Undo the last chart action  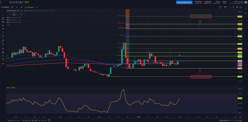coord(37,7)
